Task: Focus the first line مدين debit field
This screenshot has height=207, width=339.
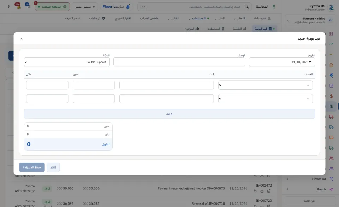Action: tap(94, 85)
